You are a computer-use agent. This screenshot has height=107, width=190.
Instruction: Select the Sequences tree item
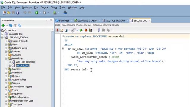17,94
